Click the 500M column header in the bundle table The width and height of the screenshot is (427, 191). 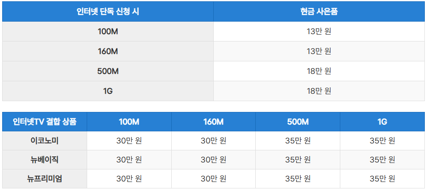[298, 122]
